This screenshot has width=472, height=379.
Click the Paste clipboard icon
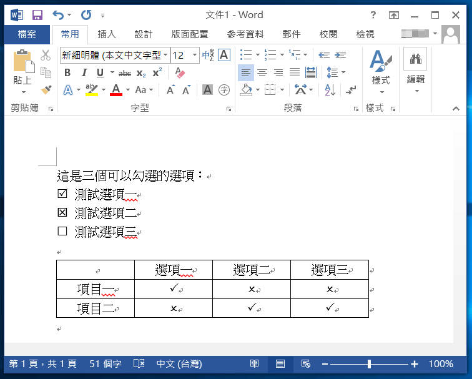click(x=24, y=62)
